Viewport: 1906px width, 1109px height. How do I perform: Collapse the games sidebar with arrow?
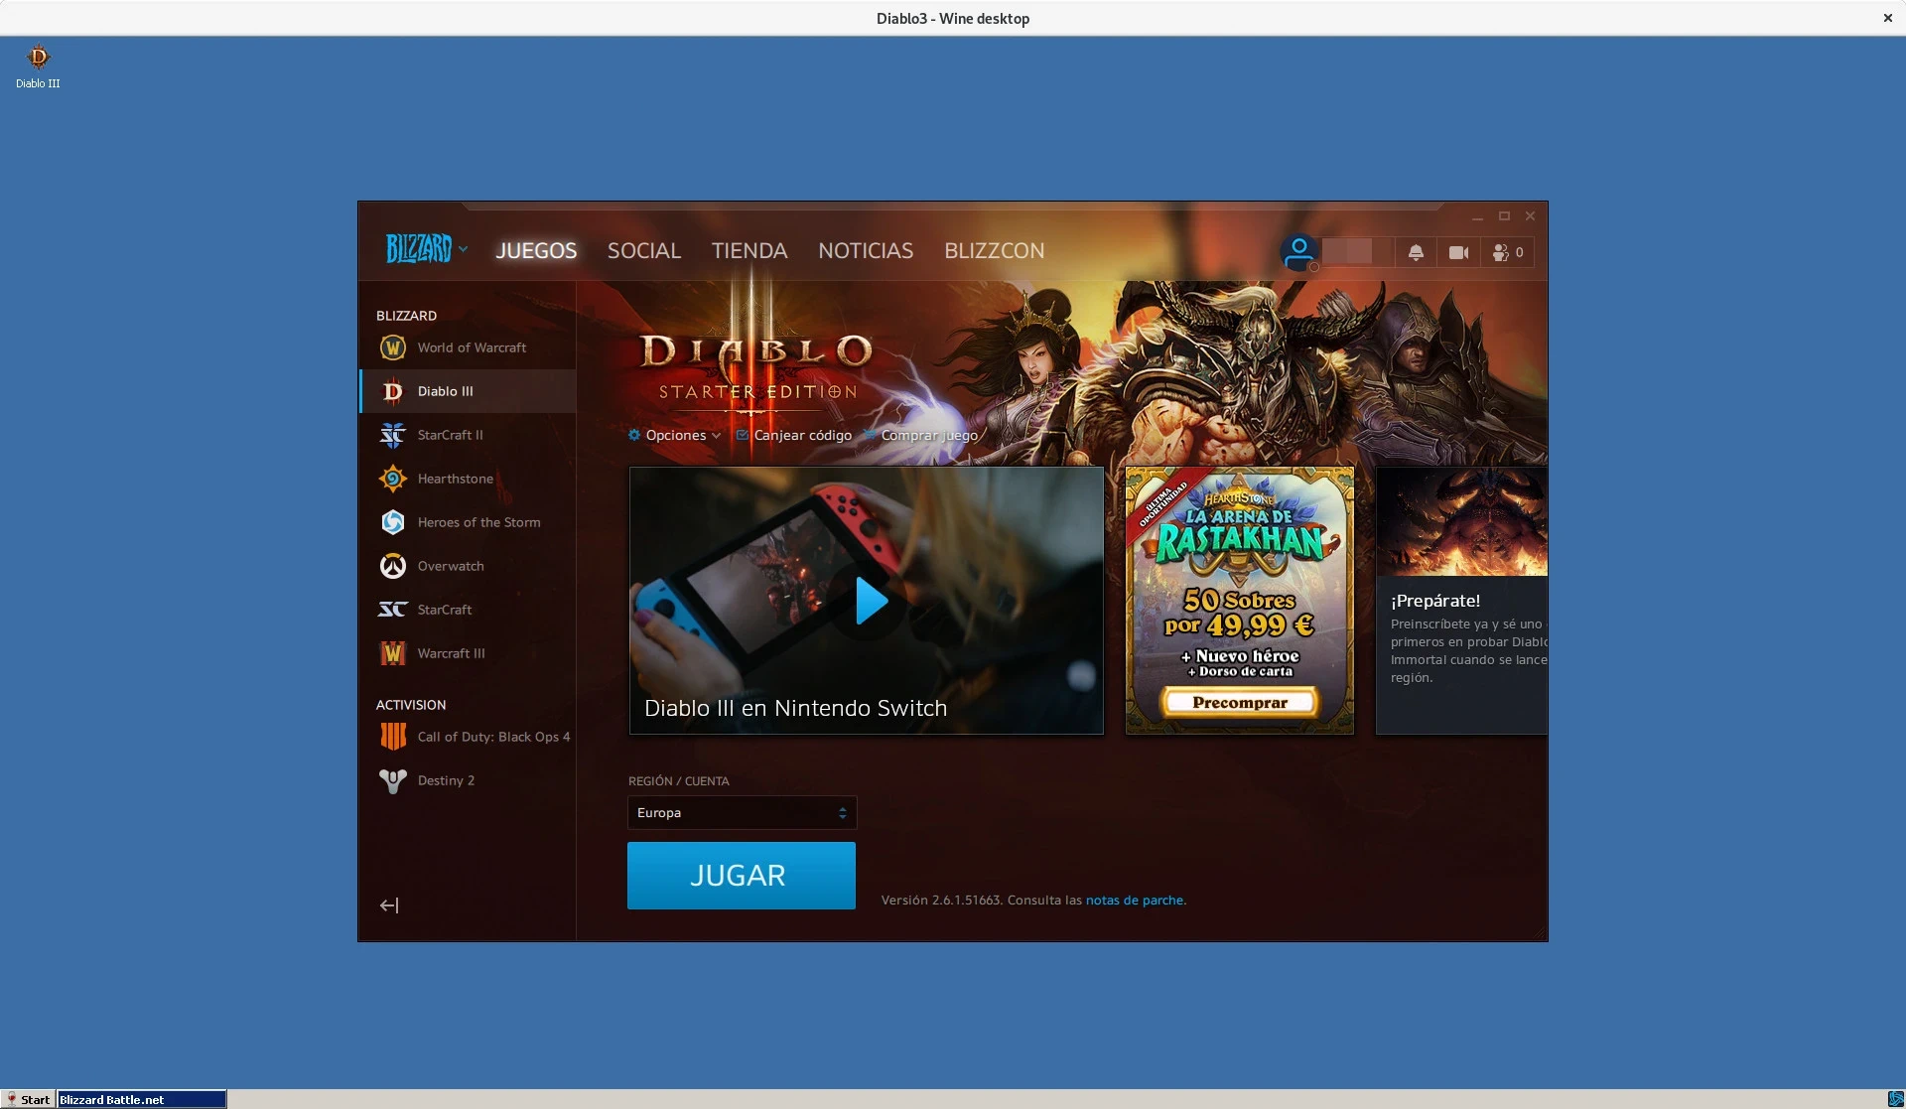coord(389,905)
